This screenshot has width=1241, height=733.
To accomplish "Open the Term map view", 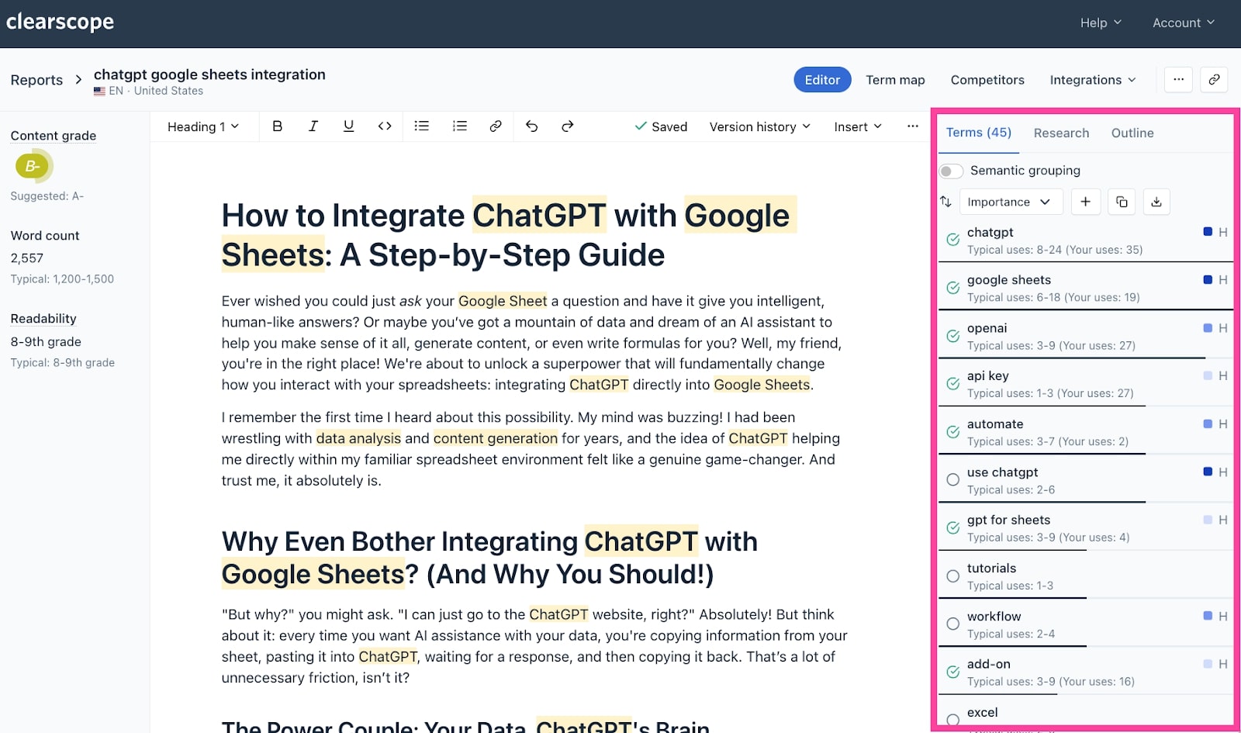I will coord(895,80).
